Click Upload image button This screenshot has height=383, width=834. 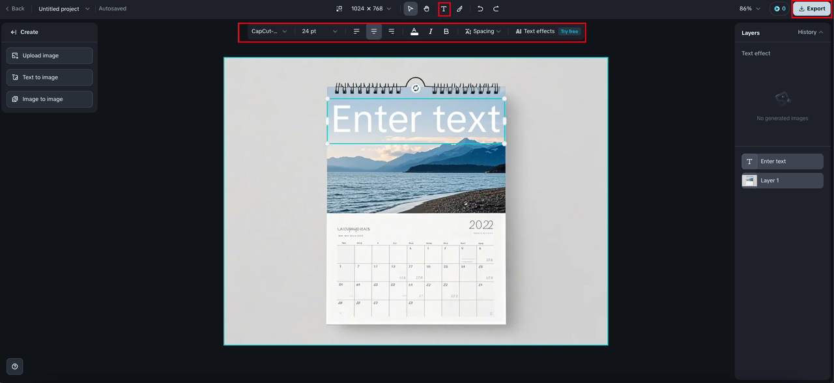(x=50, y=56)
